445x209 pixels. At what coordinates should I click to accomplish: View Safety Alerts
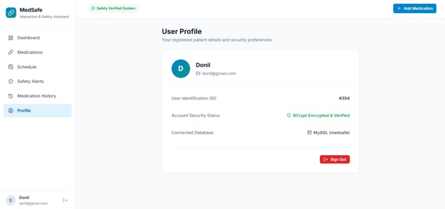pyautogui.click(x=38, y=82)
